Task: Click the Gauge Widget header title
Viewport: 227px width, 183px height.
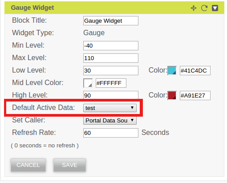Action: click(32, 8)
